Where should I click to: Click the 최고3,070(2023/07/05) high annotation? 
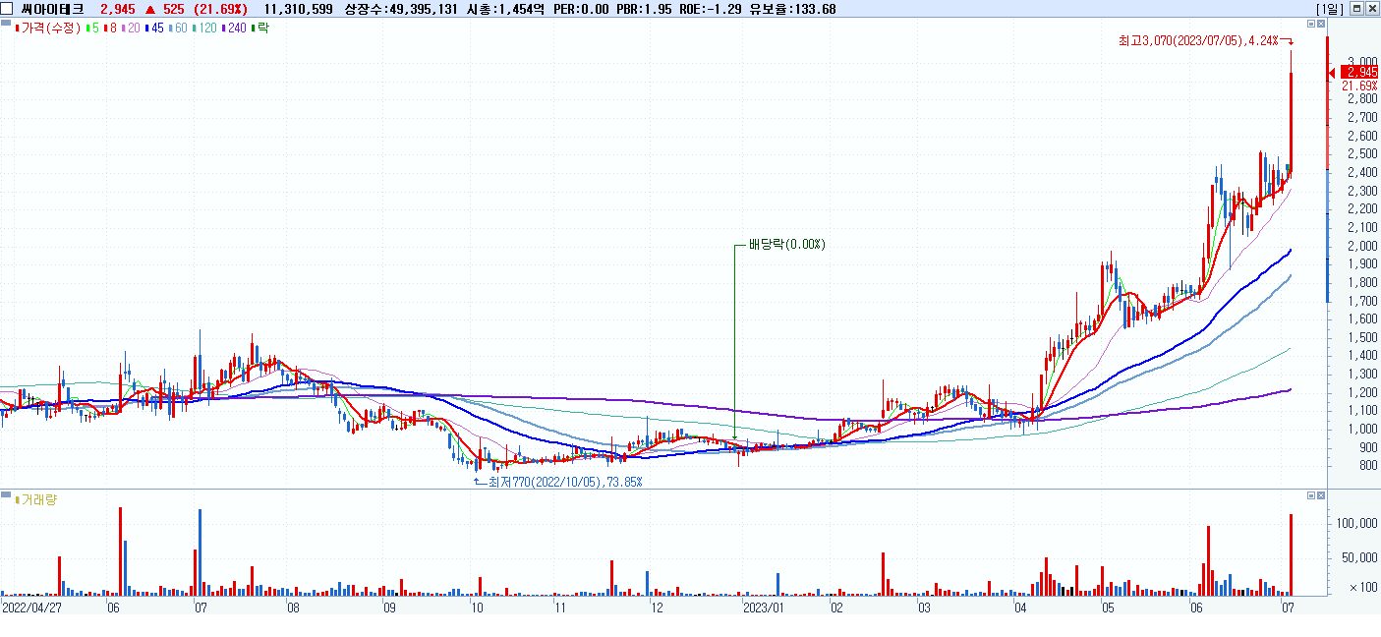point(1198,40)
